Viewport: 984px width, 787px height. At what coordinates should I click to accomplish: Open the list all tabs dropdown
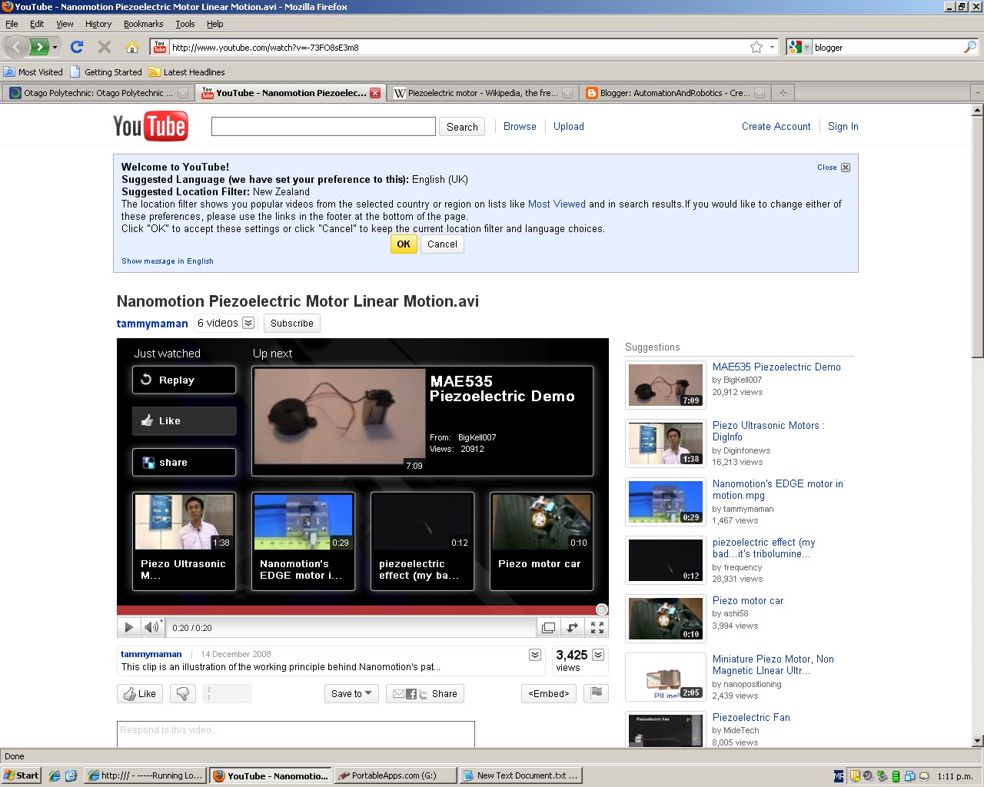tap(977, 93)
